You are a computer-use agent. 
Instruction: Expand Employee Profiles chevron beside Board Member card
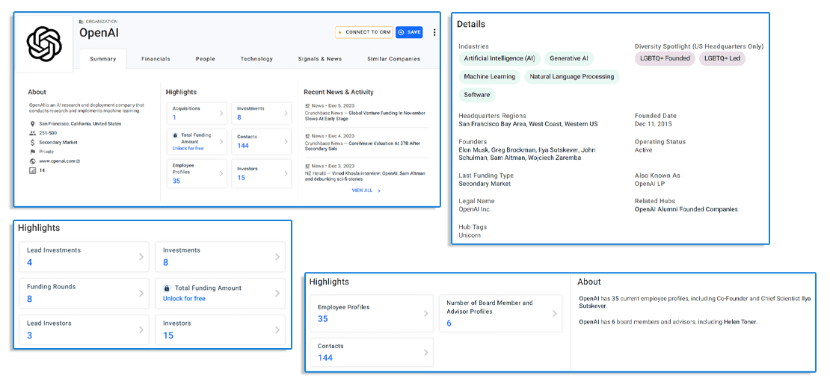coord(425,314)
